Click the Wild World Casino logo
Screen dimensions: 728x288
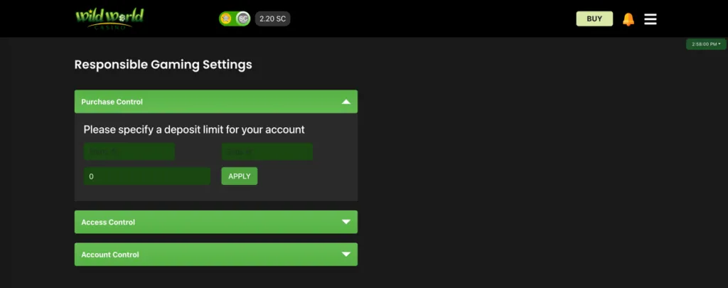click(109, 19)
